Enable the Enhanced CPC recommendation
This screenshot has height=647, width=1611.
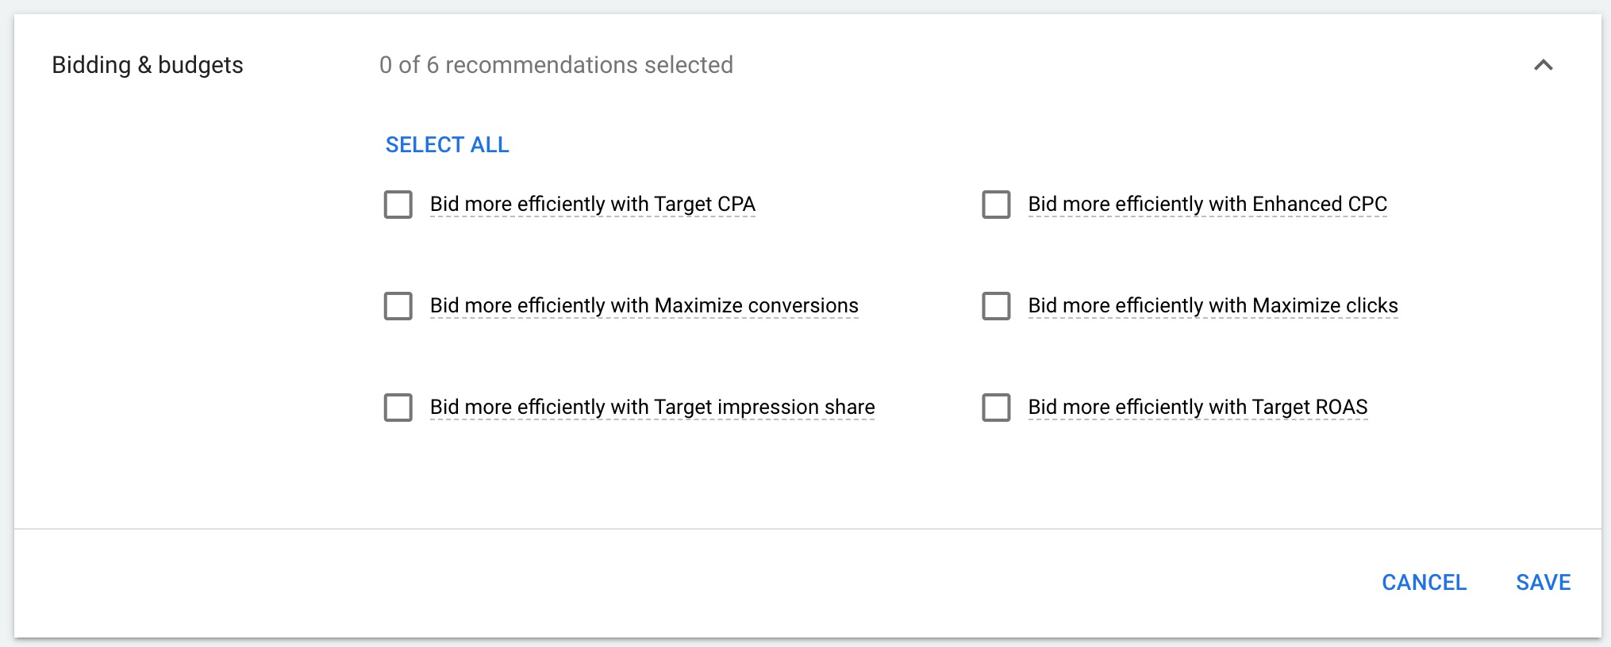pos(995,205)
